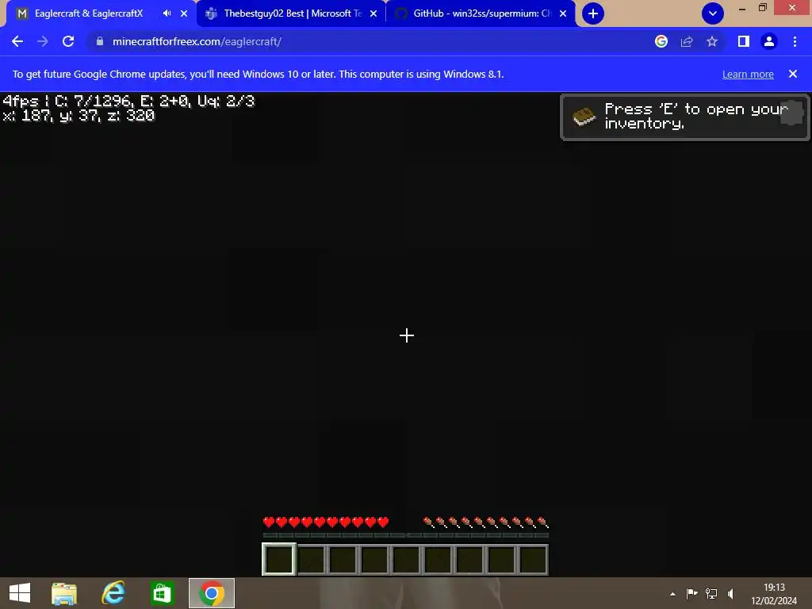Go back to the previous page
The image size is (812, 609).
(x=17, y=41)
